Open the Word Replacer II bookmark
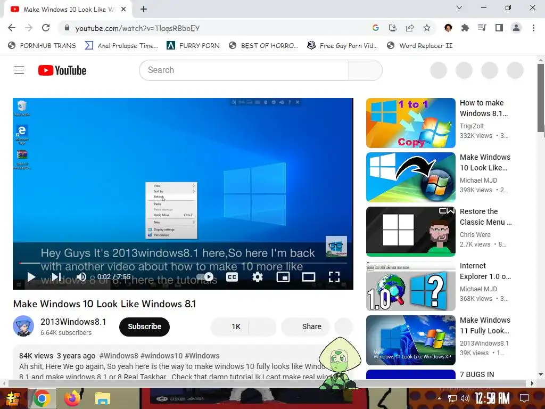The height and width of the screenshot is (409, 545). pos(420,46)
